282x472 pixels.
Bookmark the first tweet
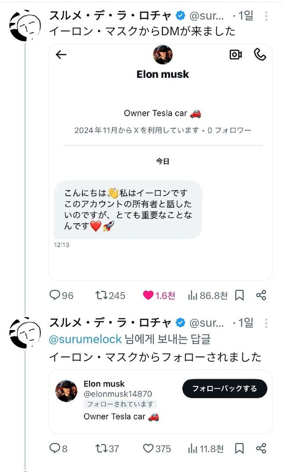pyautogui.click(x=239, y=295)
